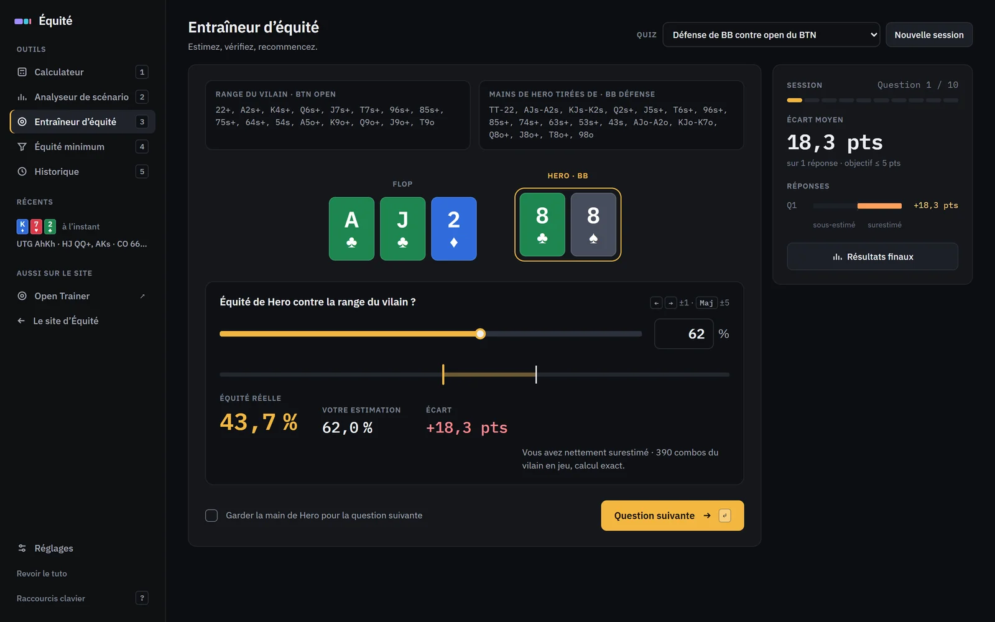Image resolution: width=995 pixels, height=622 pixels.
Task: Open the Calculateur tool icon
Action: pyautogui.click(x=22, y=72)
